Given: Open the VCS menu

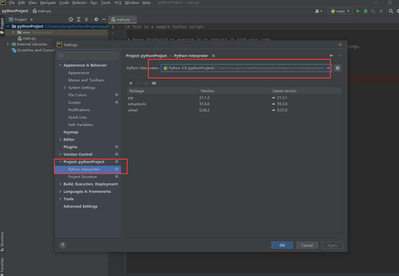Looking at the screenshot, I should coord(118,3).
